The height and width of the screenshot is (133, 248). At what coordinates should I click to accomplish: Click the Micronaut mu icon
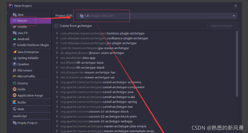[x=15, y=70]
